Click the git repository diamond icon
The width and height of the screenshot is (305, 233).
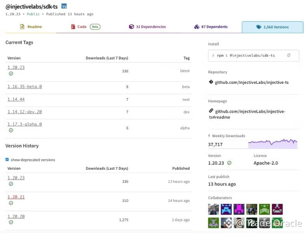pos(211,82)
